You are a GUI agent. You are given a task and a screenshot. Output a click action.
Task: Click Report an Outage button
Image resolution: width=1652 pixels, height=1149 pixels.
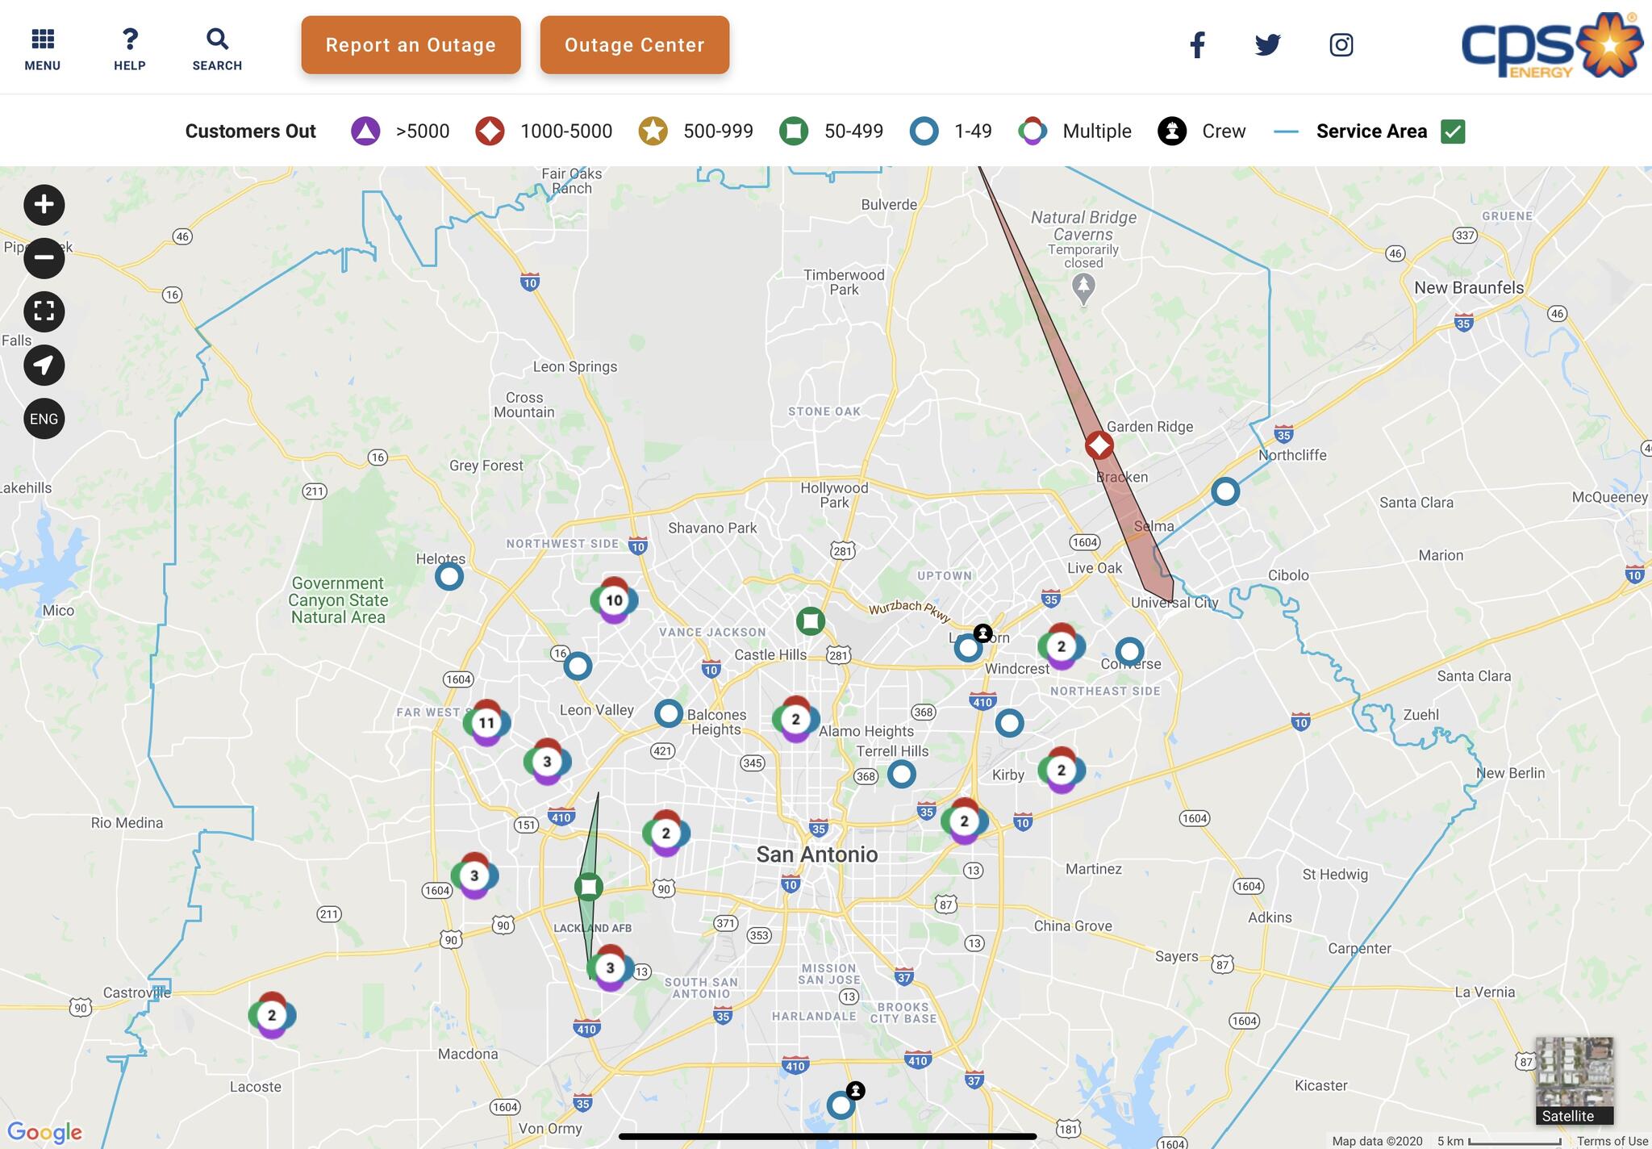(411, 45)
